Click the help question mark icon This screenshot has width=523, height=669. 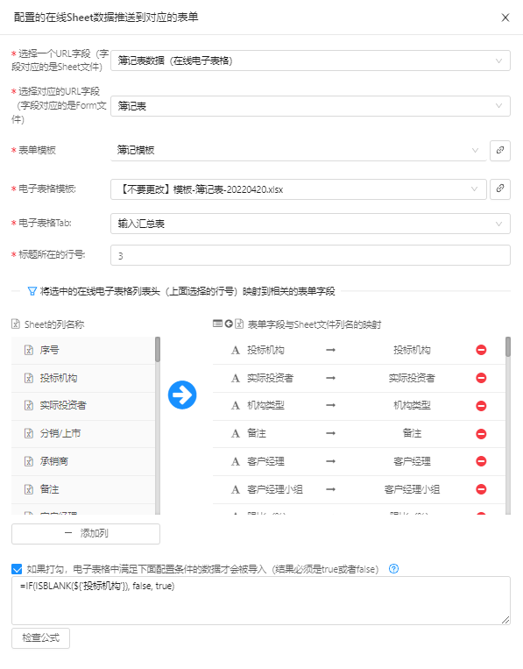click(394, 569)
